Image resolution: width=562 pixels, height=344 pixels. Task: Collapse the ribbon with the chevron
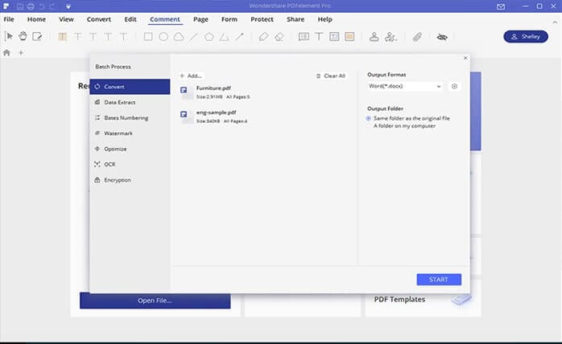tap(555, 23)
